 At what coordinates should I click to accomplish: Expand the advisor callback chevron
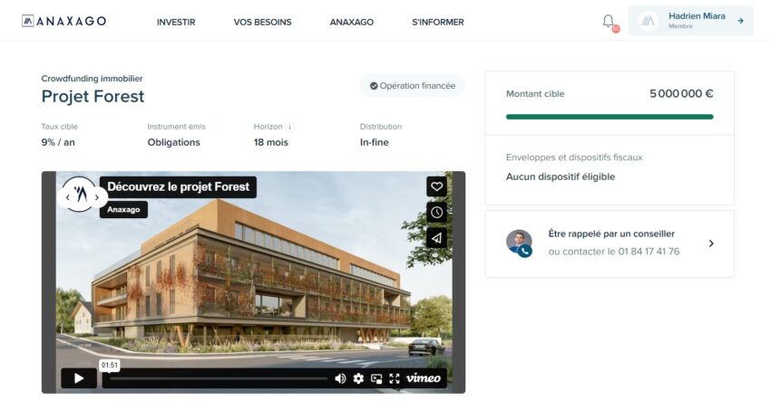(x=711, y=243)
